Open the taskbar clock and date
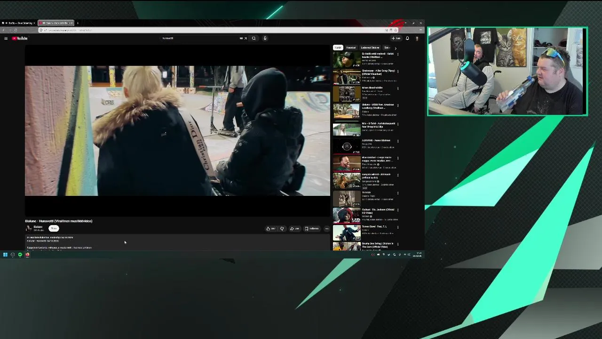Viewport: 602px width, 339px height. tap(418, 255)
